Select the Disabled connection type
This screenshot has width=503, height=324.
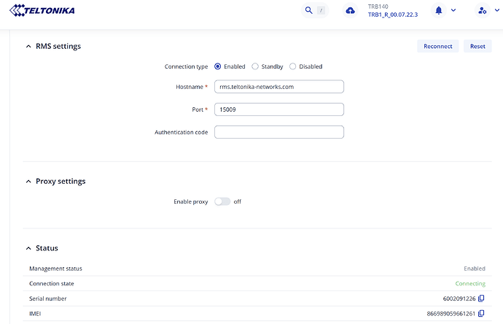tap(292, 66)
